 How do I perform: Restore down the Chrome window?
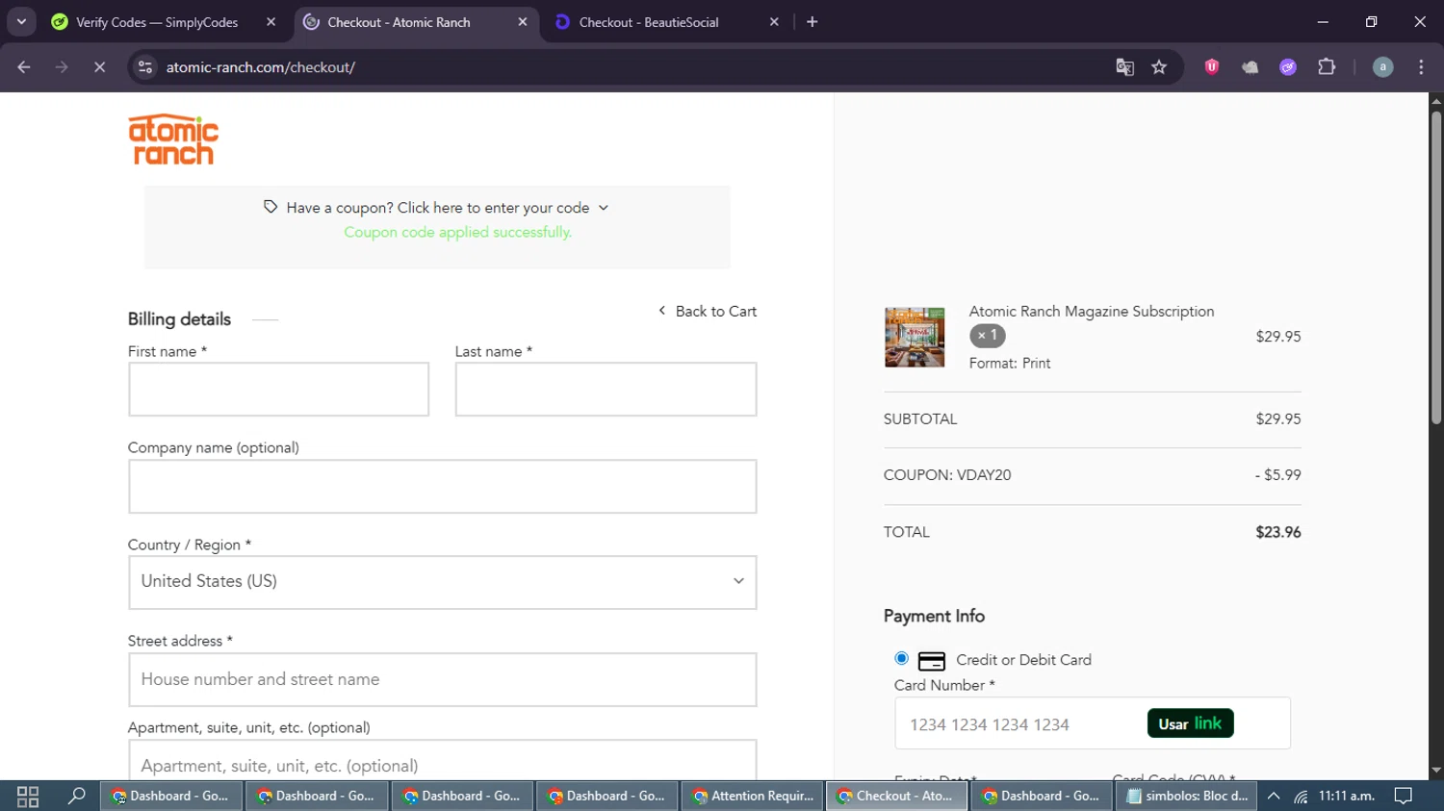[x=1372, y=21]
